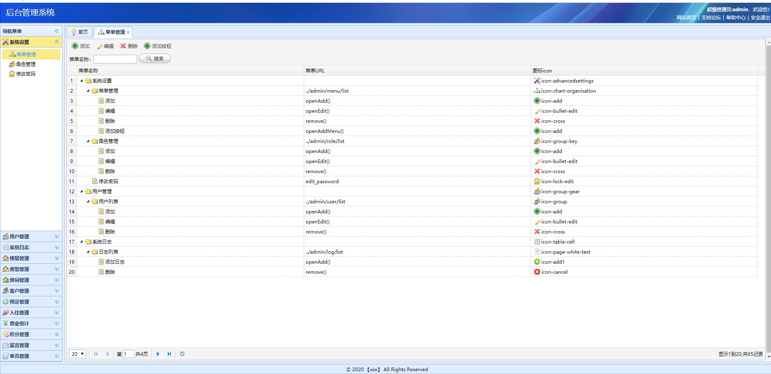Click the red X Delete (删除) toolbar icon
This screenshot has height=374, width=771.
[123, 46]
